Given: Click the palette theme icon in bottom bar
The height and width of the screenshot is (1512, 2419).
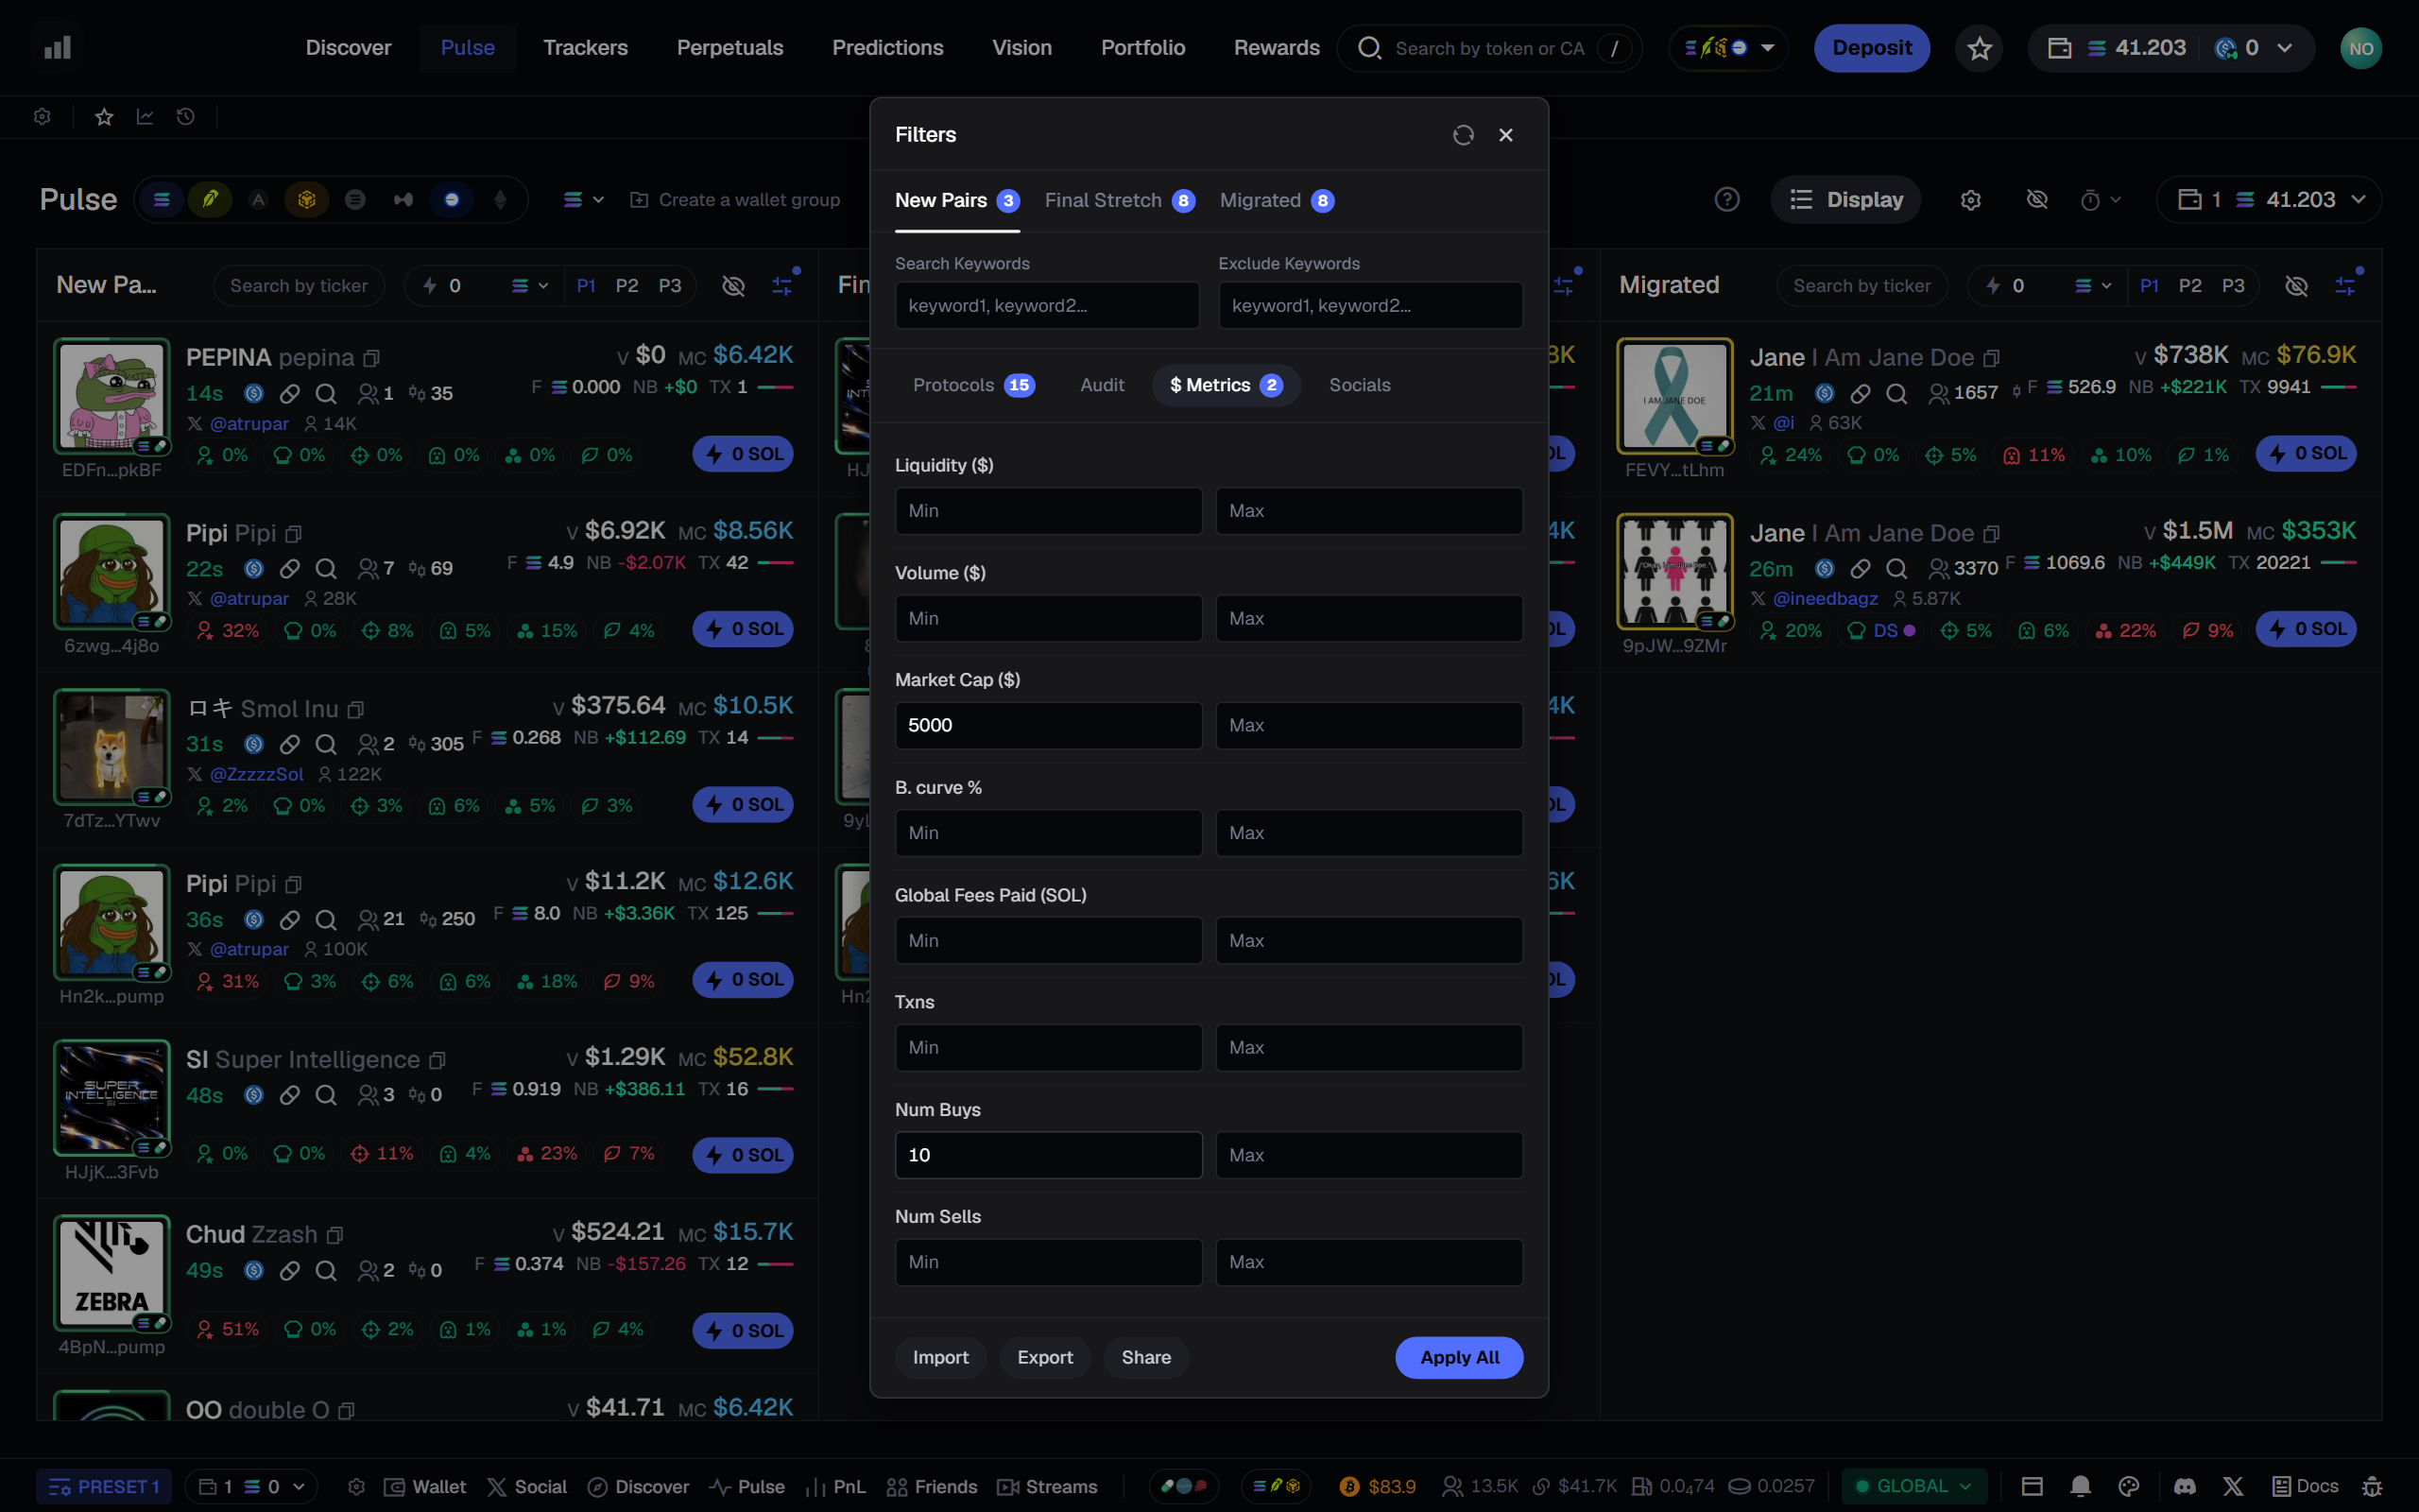Looking at the screenshot, I should coord(2129,1486).
